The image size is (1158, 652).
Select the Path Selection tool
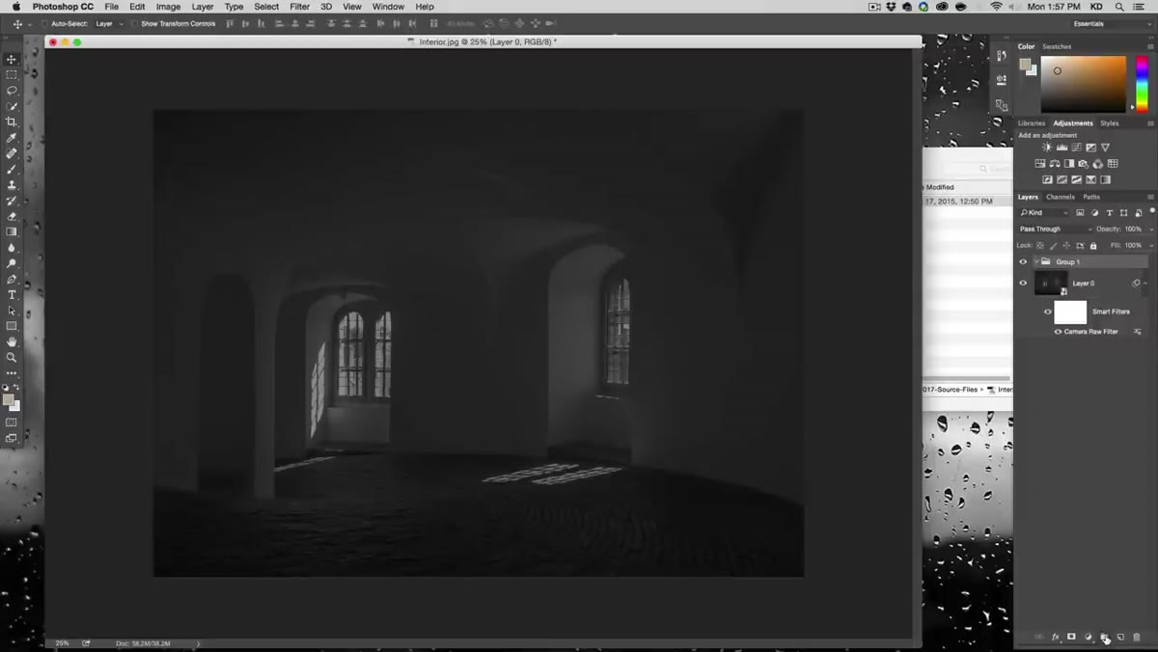point(12,311)
